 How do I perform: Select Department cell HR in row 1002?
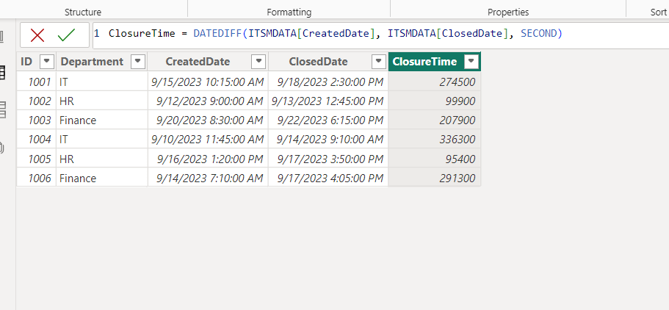pyautogui.click(x=102, y=101)
